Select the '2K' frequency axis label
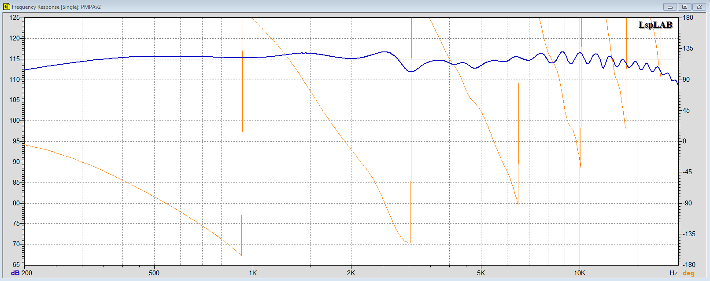 point(351,273)
